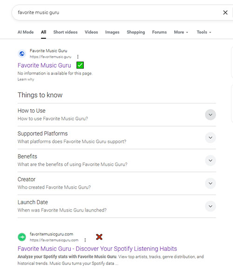Screen dimensions: 233x270
Task: Open the three-dot menu beside favoritemusicguru.com URL
Action: pyautogui.click(x=85, y=240)
